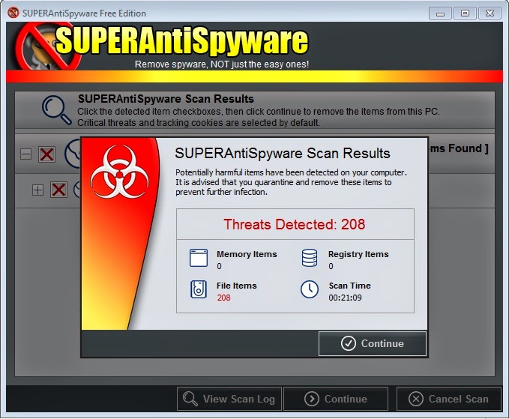Click the SUPERAntiSpyware banner logo
509x419 pixels.
[163, 46]
